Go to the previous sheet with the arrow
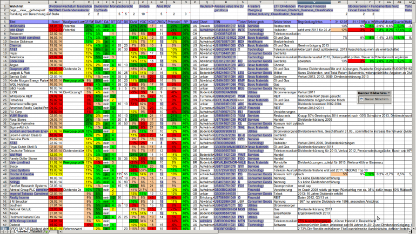This screenshot has height=234, width=416. [5, 232]
